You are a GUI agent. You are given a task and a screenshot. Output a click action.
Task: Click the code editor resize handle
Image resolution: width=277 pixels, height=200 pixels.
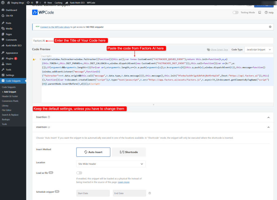pyautogui.click(x=154, y=104)
